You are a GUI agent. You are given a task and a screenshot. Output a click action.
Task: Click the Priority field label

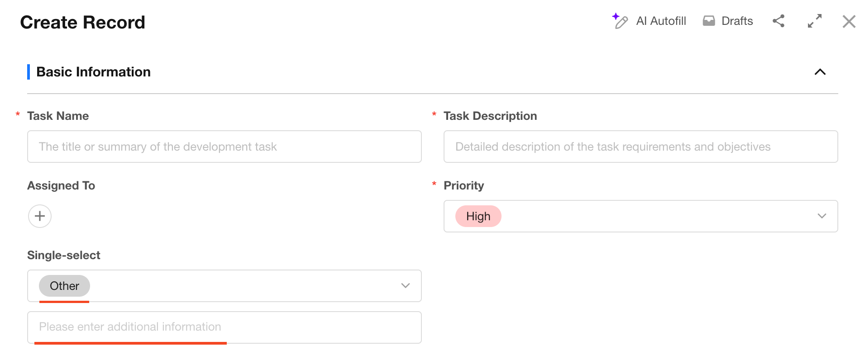click(x=463, y=185)
